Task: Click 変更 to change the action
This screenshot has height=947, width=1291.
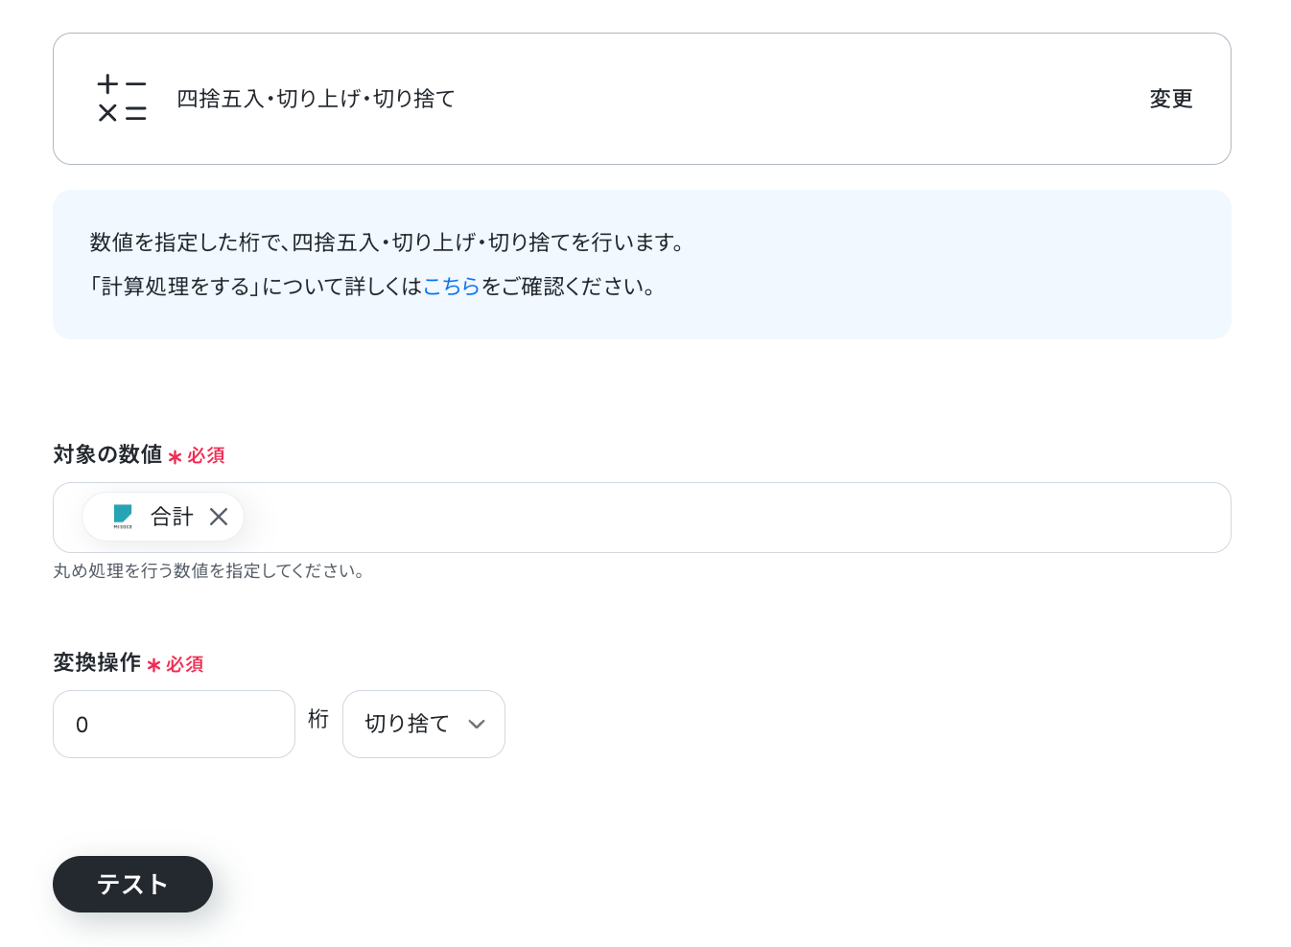Action: pyautogui.click(x=1170, y=99)
